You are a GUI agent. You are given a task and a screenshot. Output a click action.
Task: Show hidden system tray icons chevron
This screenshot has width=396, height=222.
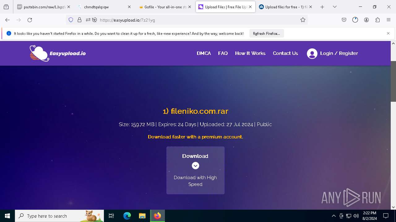(334, 216)
